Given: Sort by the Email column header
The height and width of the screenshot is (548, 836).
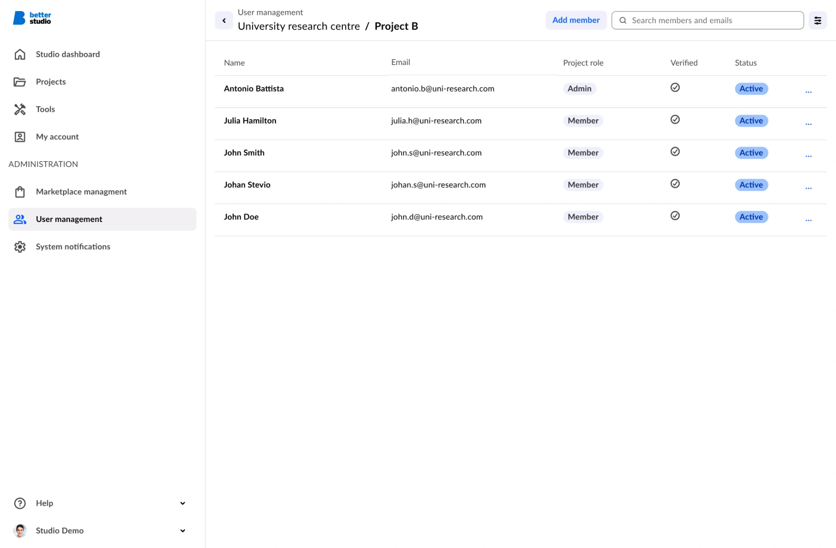Looking at the screenshot, I should pyautogui.click(x=400, y=62).
